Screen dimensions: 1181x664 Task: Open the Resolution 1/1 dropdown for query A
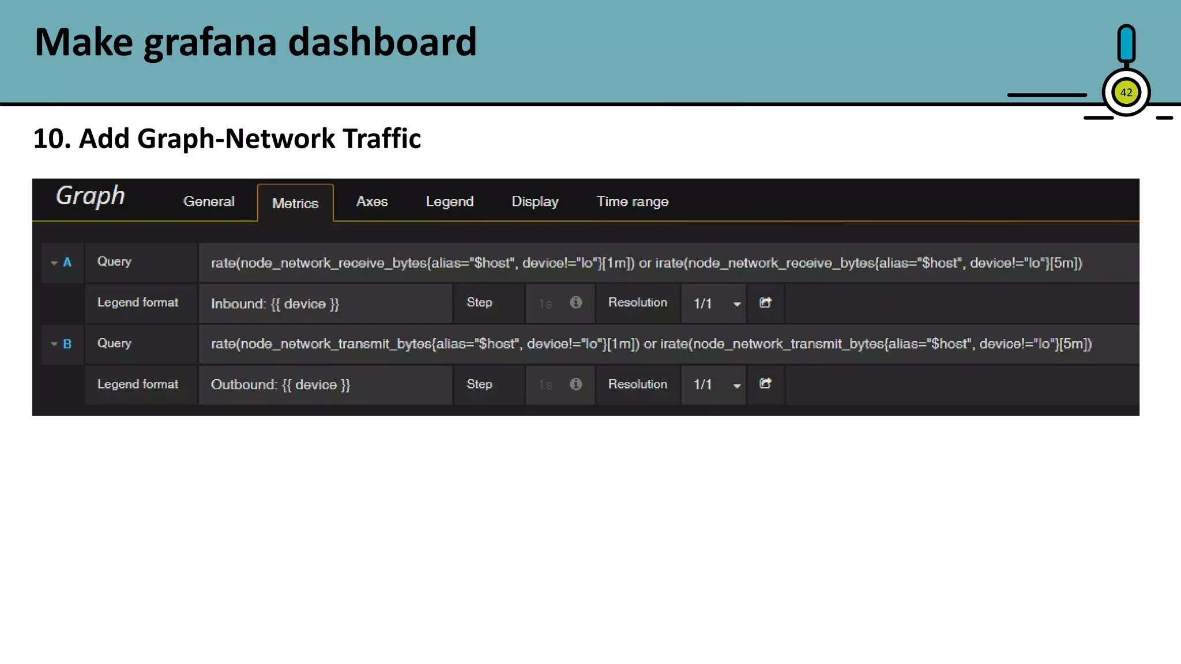[714, 303]
